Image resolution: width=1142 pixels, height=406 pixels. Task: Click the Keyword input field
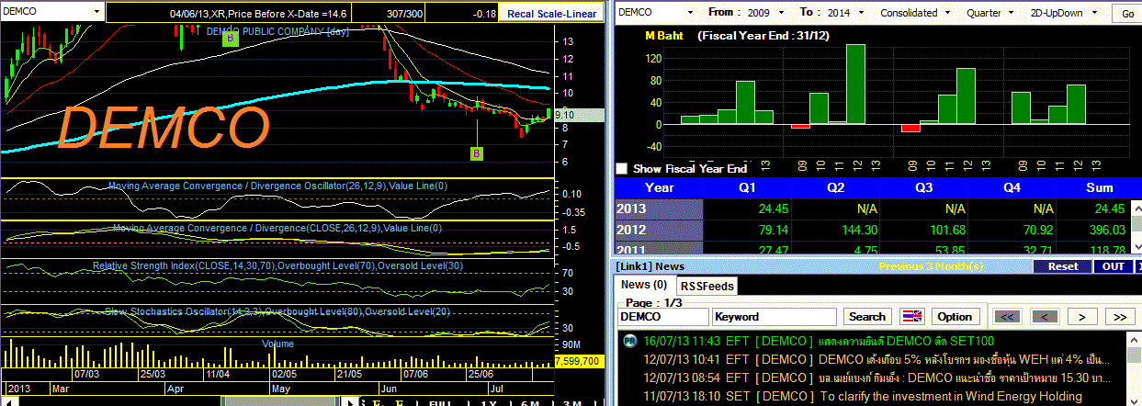tap(775, 316)
